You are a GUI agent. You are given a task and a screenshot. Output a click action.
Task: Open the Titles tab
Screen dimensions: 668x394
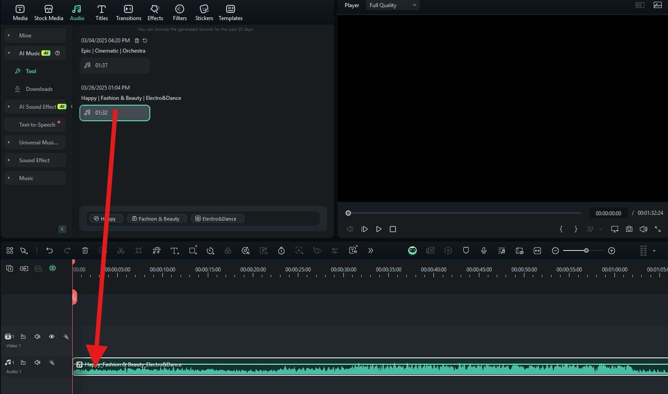click(102, 12)
